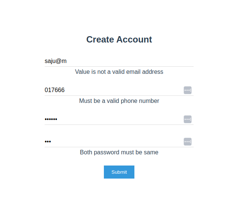Click the password manager icon in phone field
242x211 pixels.
188,90
